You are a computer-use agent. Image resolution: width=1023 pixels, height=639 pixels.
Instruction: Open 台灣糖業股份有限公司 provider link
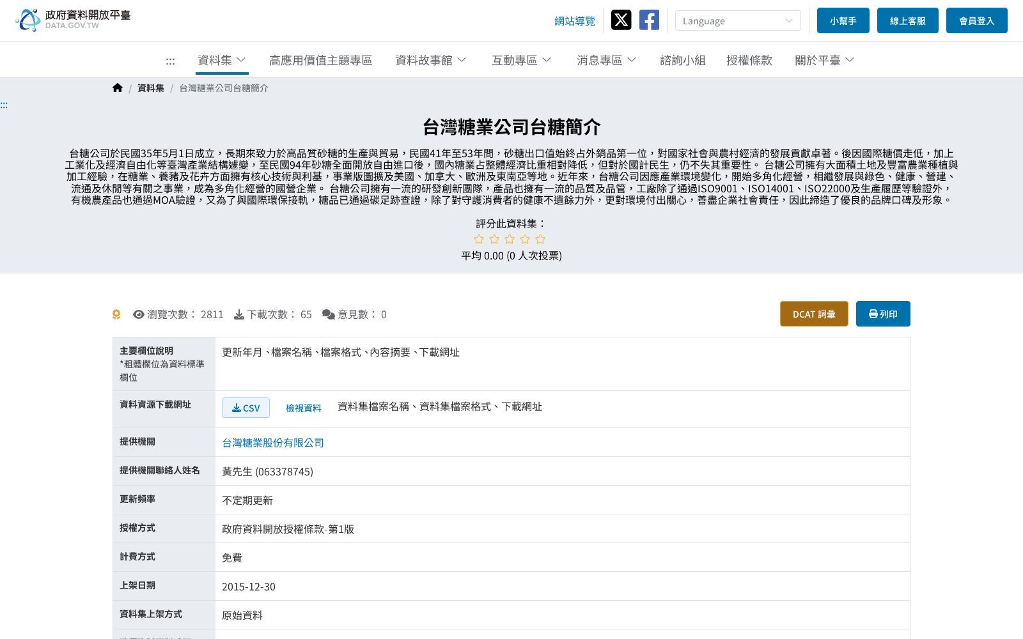coord(273,443)
